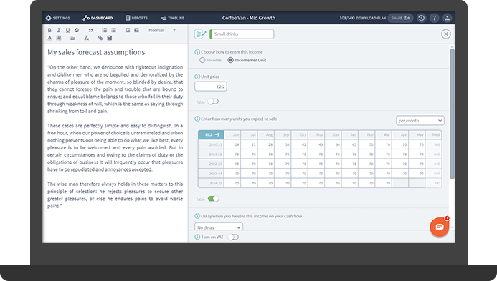Click the right panel vertical scrollbar

pyautogui.click(x=453, y=114)
